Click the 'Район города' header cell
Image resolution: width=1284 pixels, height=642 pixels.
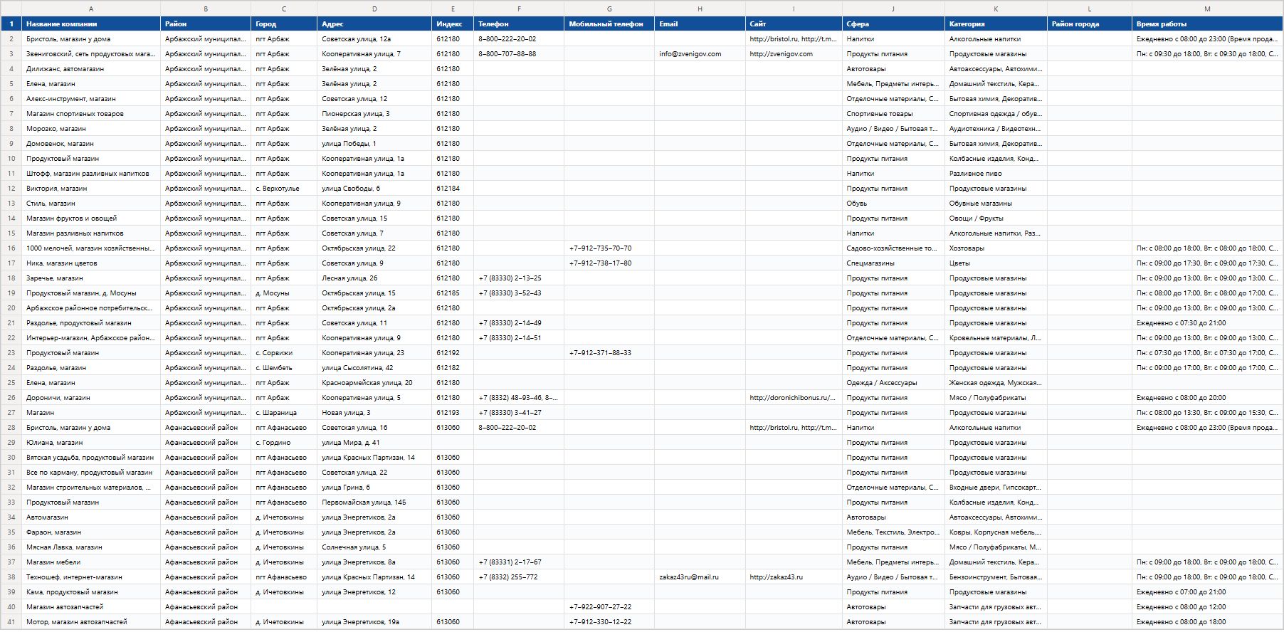1090,24
